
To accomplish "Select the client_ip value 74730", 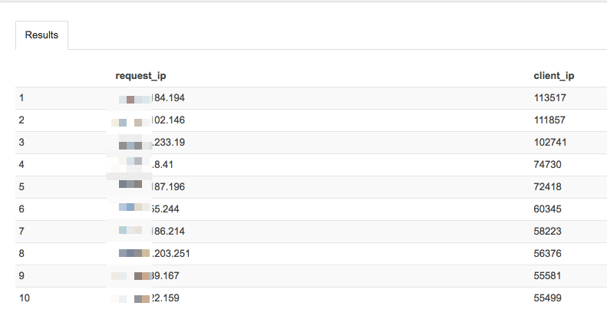I will 547,164.
